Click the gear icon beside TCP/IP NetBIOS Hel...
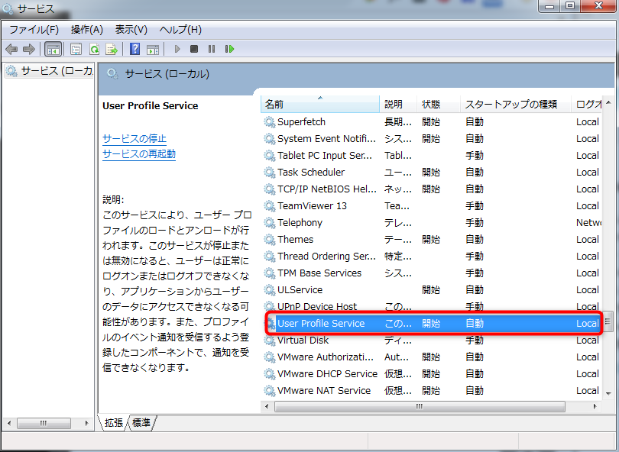This screenshot has height=452, width=619. click(x=269, y=189)
